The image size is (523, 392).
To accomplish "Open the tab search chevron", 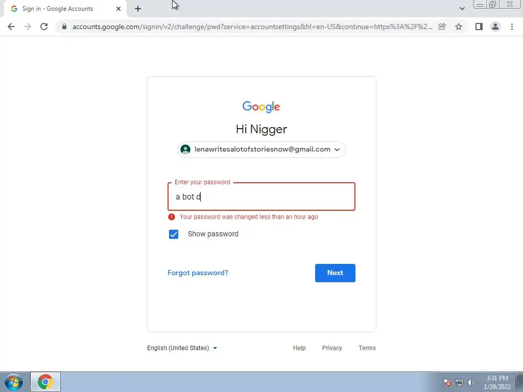I will click(x=462, y=9).
